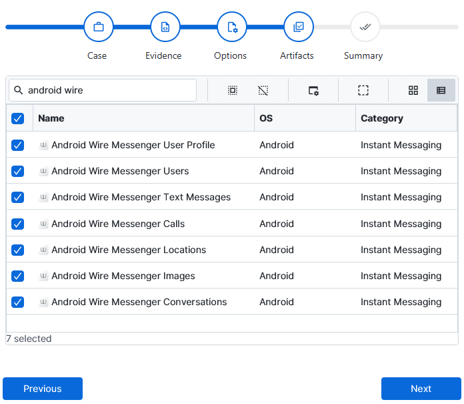Viewport: 464px width, 404px height.
Task: Sort by the OS column header
Action: (305, 118)
